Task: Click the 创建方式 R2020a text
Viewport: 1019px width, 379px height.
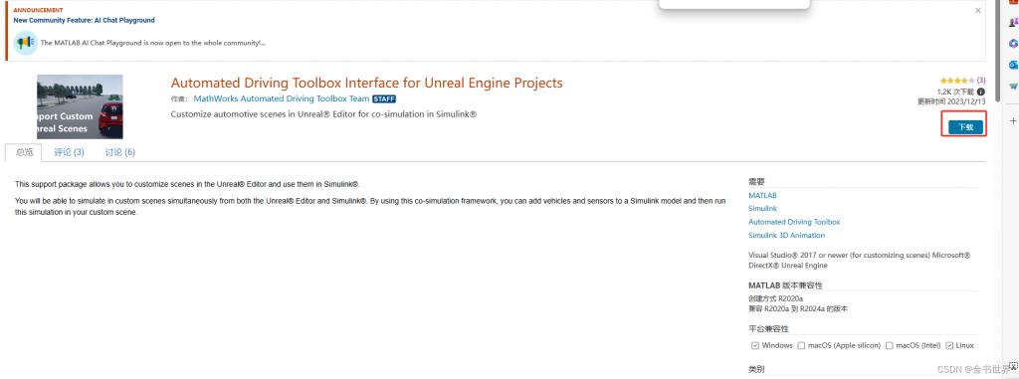Action: pyautogui.click(x=775, y=298)
